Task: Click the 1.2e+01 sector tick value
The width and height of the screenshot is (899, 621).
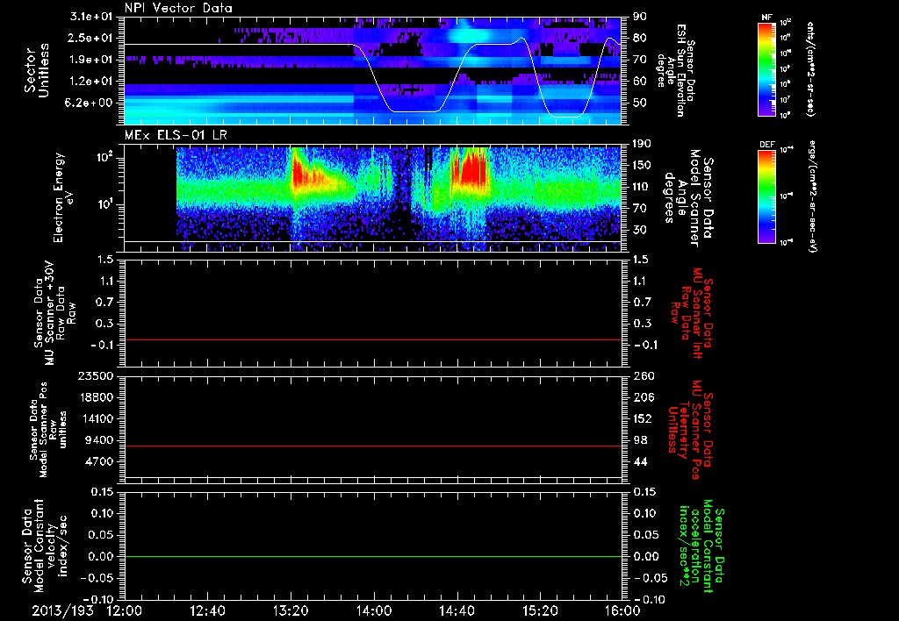Action: point(91,82)
